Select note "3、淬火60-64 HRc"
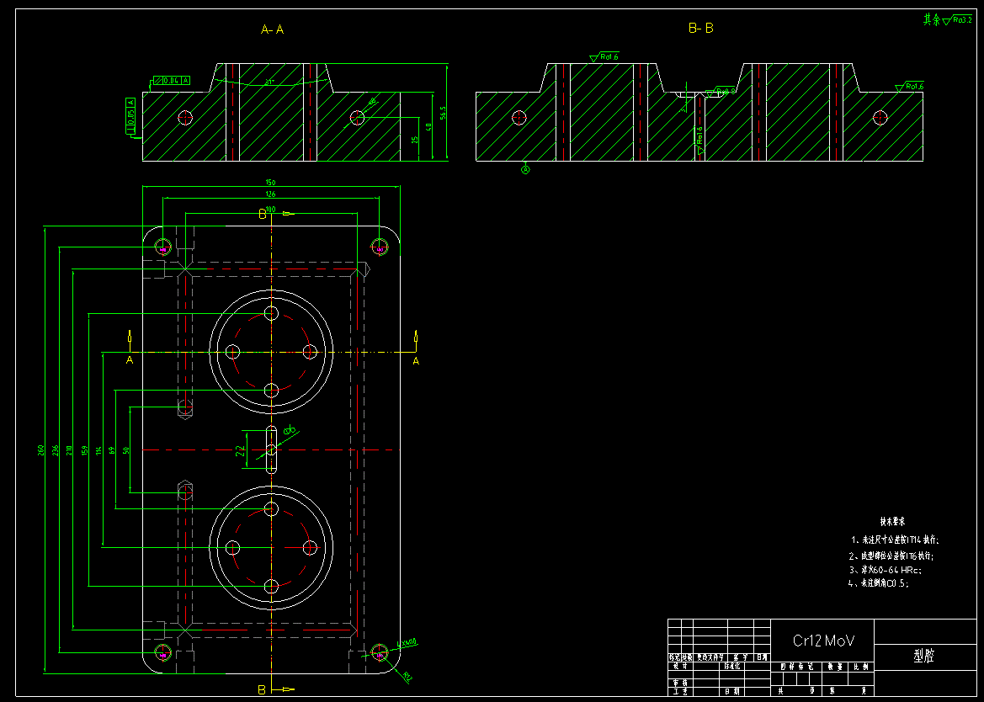Image resolution: width=984 pixels, height=702 pixels. tap(885, 570)
